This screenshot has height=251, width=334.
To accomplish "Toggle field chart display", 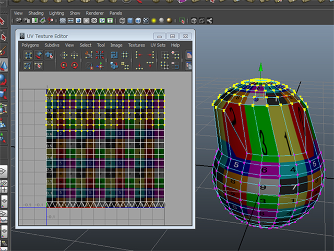I will 94,21.
